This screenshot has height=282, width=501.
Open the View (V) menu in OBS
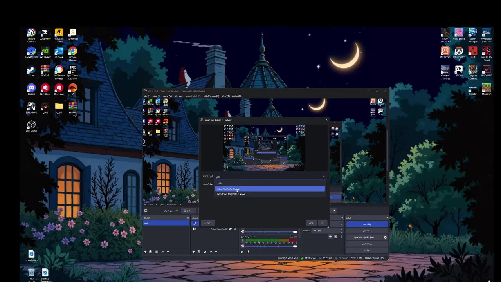pos(168,96)
